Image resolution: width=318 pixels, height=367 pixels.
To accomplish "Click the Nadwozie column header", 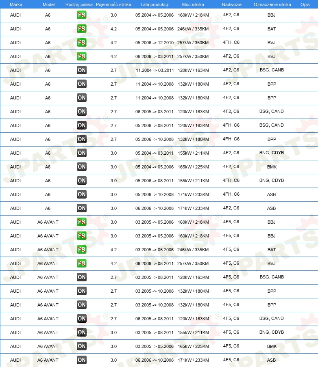I will point(232,4).
